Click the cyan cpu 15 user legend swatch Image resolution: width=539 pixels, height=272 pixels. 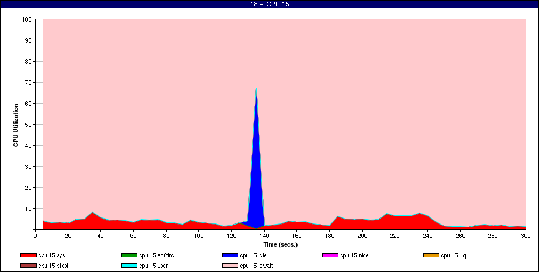point(129,266)
